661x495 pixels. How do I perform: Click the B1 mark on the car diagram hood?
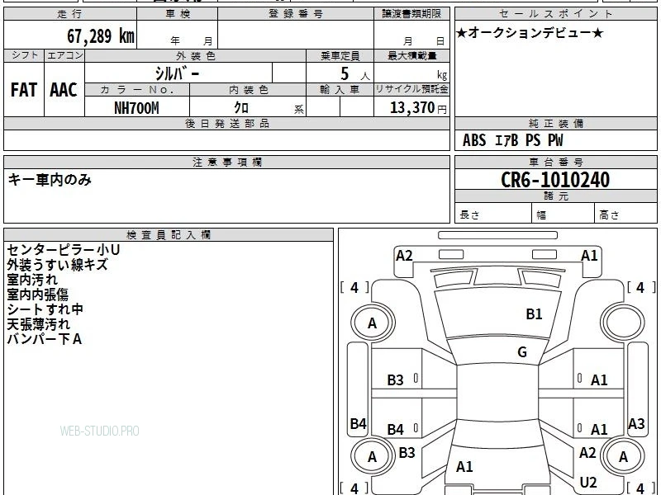(x=534, y=314)
